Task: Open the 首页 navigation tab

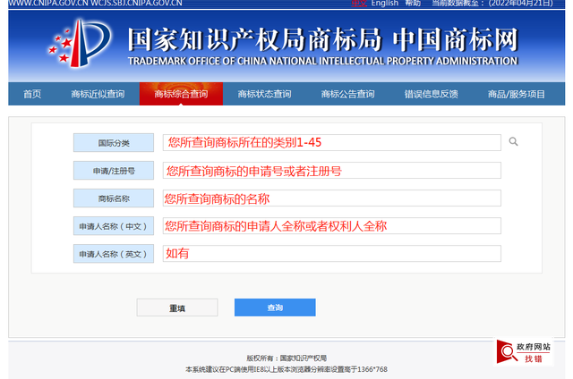Action: [32, 94]
